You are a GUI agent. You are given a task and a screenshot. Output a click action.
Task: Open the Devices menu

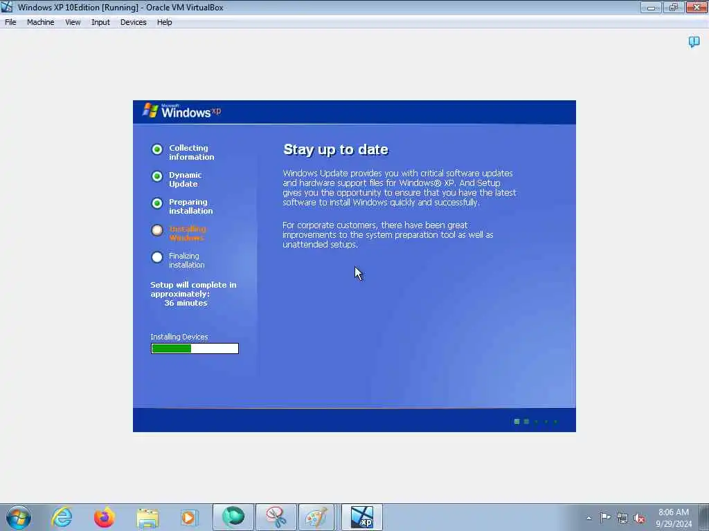(x=133, y=22)
